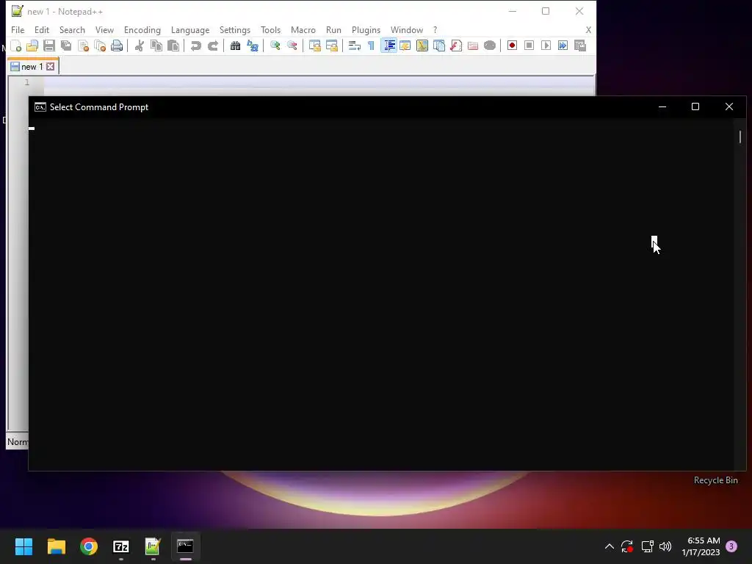The width and height of the screenshot is (752, 564).
Task: Maximize the Command Prompt window
Action: click(695, 106)
